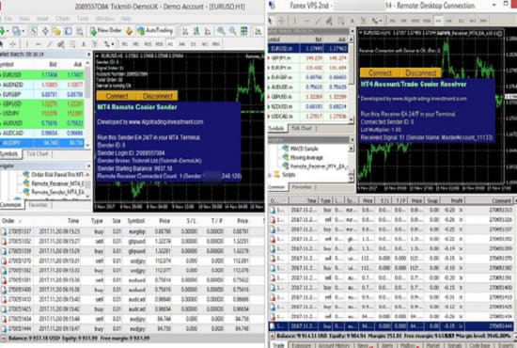Viewport: 517px width, 348px height.
Task: Click the remote Market Watch vertical scrollbar
Action: (351, 79)
